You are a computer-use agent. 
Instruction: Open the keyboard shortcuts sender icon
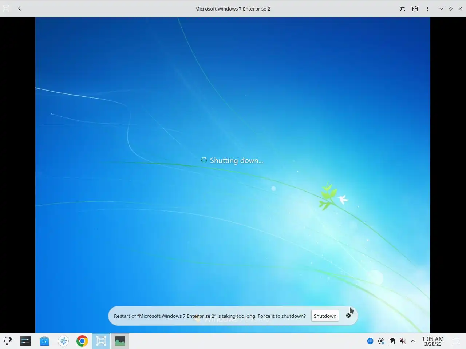click(415, 9)
